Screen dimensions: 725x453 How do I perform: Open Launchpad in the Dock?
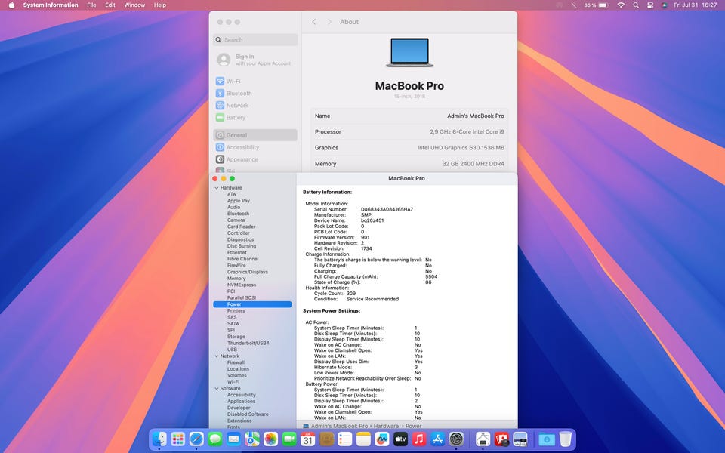coord(178,439)
